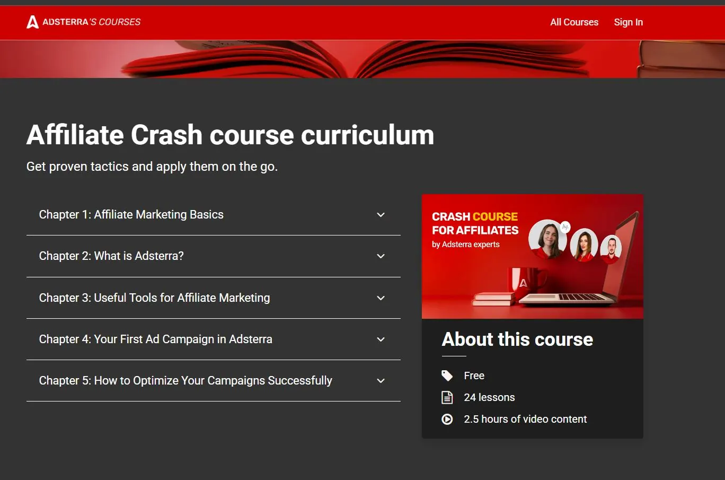This screenshot has height=480, width=725.
Task: Click the Adsterra logo icon in header
Action: pyautogui.click(x=32, y=22)
